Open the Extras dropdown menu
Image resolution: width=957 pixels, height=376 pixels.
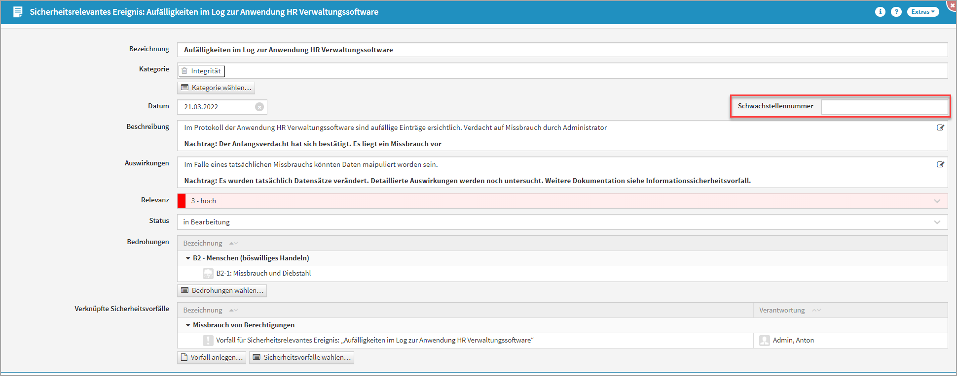922,12
